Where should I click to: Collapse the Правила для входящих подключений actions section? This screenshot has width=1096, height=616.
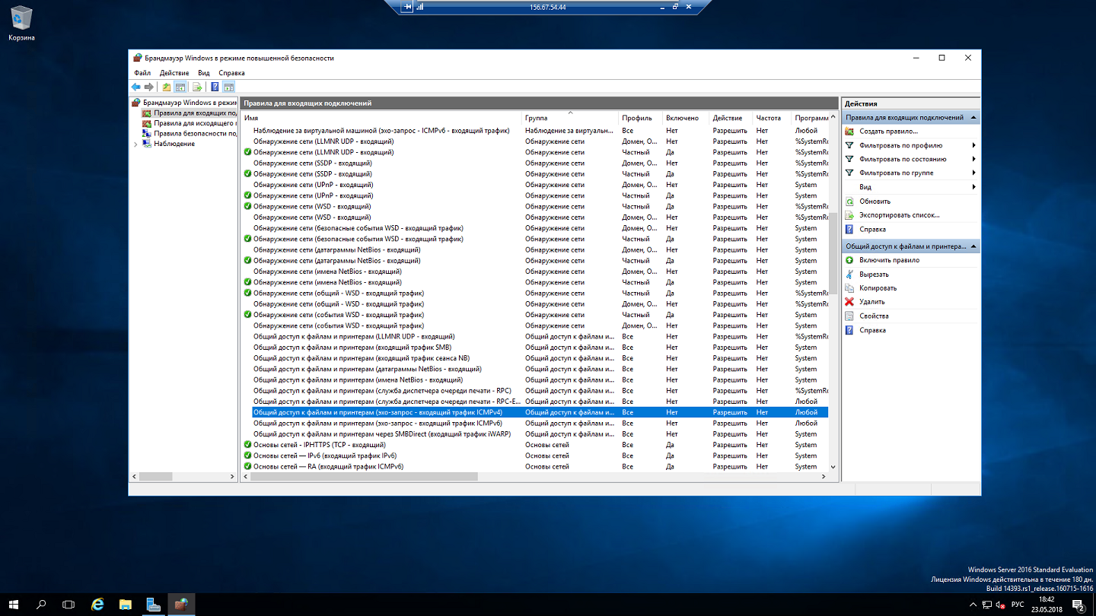click(973, 118)
